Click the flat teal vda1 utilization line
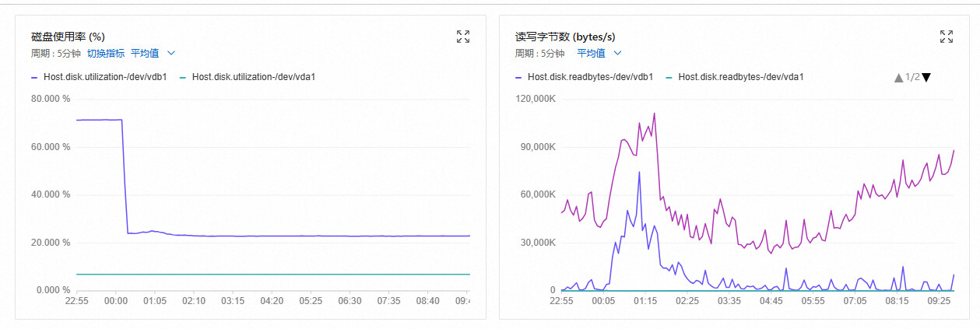980x329 pixels. [272, 274]
